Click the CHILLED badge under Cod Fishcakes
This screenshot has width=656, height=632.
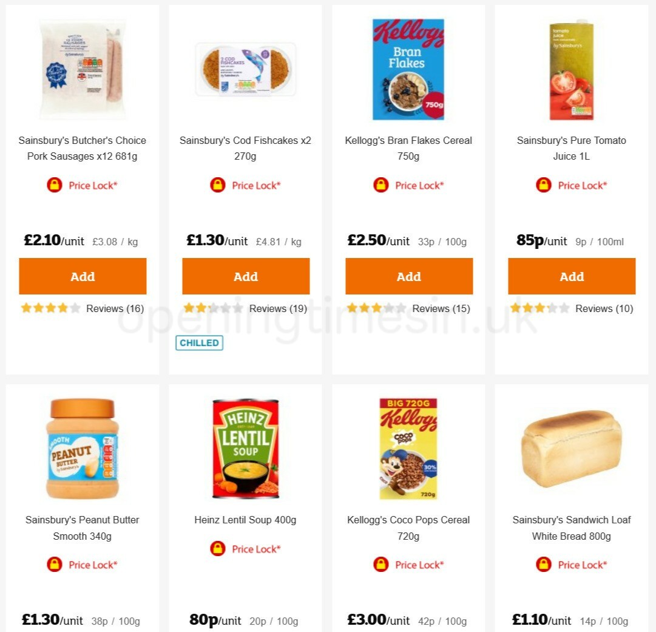(x=199, y=342)
